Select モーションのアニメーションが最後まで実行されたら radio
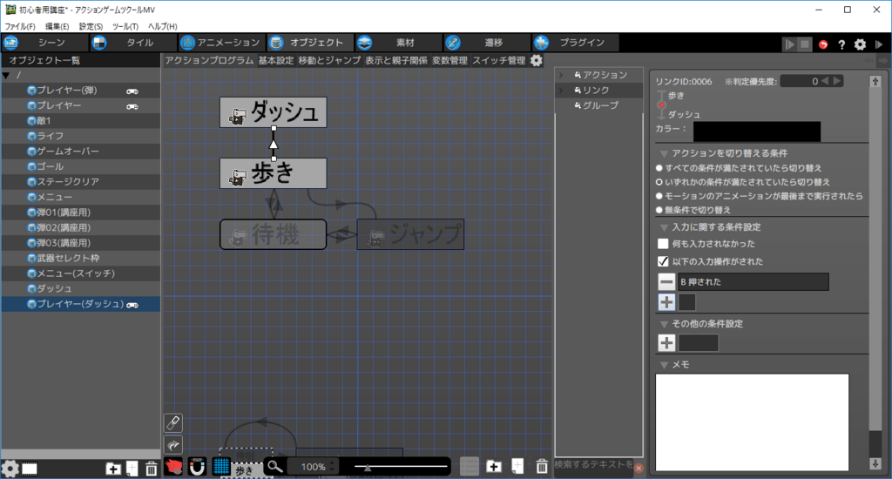 (x=659, y=196)
